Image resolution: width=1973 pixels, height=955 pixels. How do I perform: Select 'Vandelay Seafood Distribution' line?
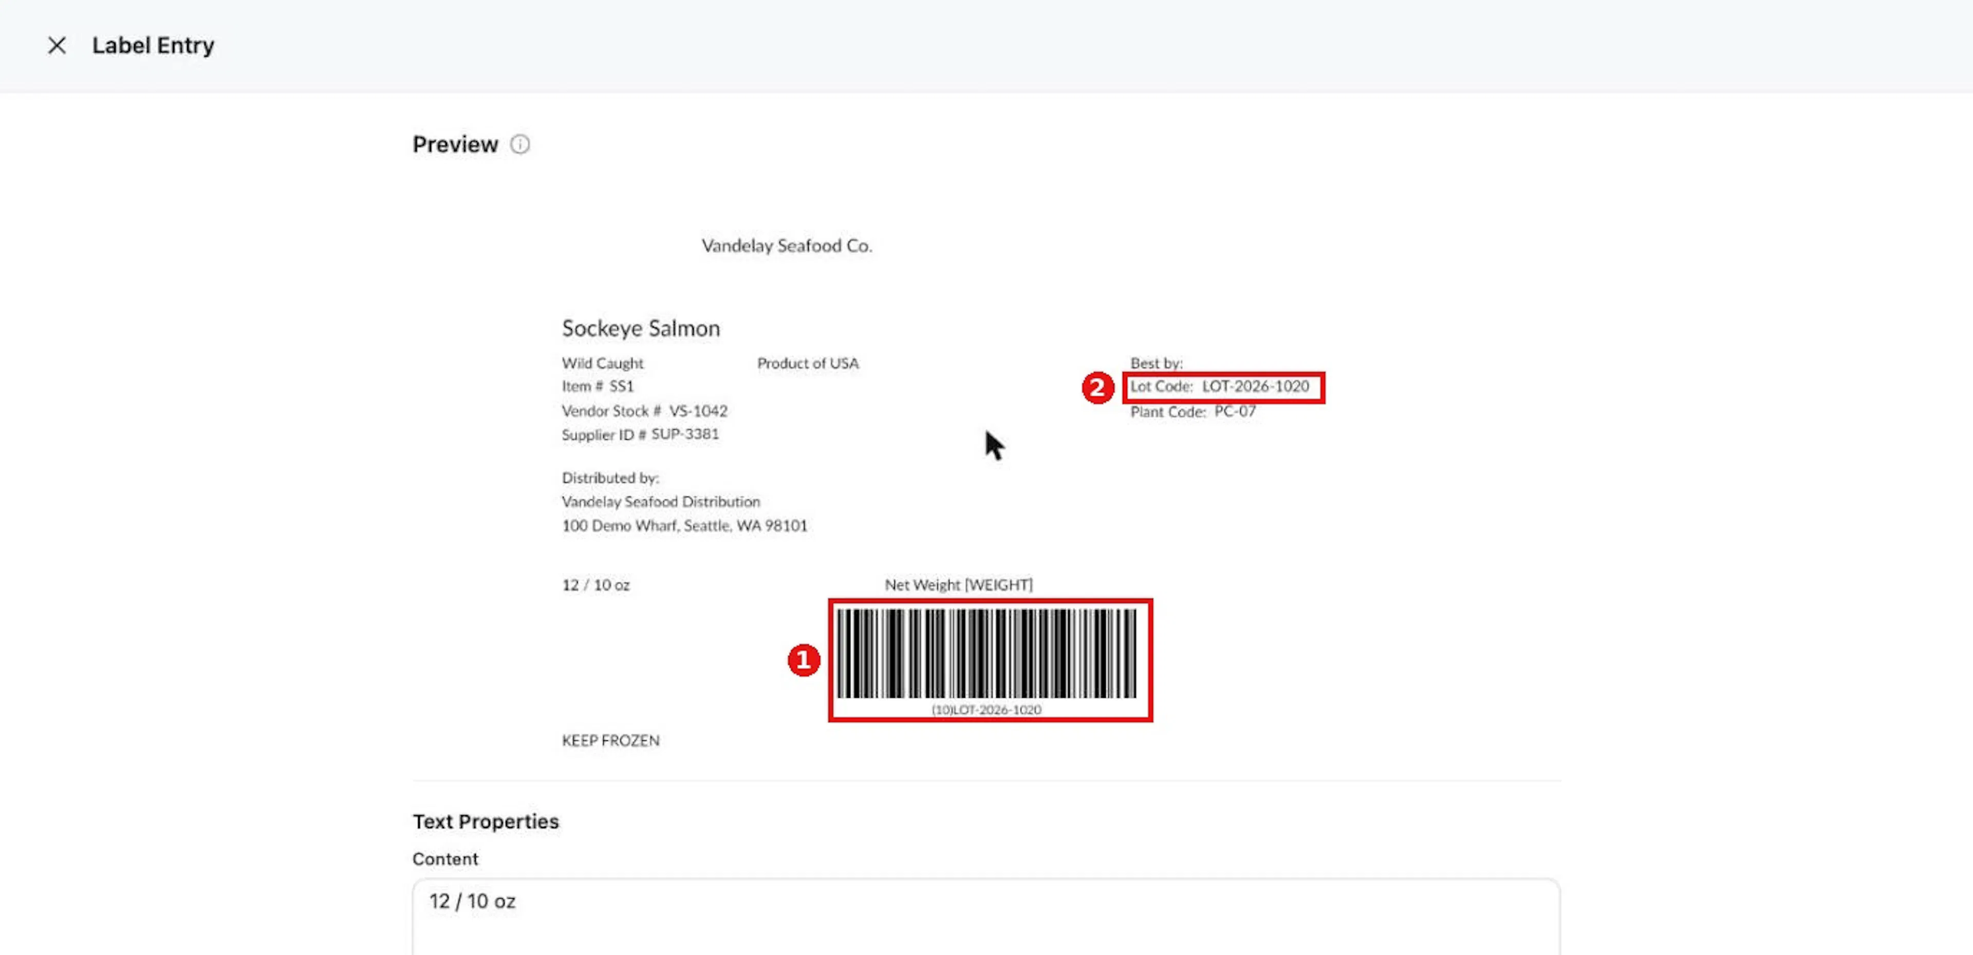tap(660, 502)
